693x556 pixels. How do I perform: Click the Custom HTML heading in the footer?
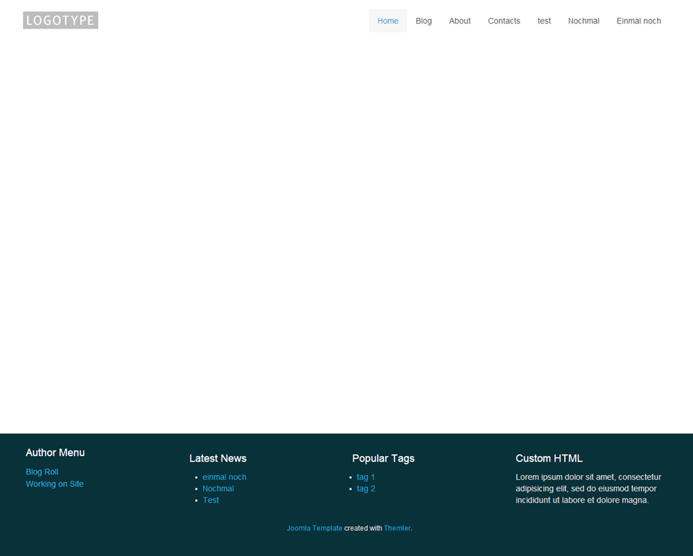pos(549,458)
